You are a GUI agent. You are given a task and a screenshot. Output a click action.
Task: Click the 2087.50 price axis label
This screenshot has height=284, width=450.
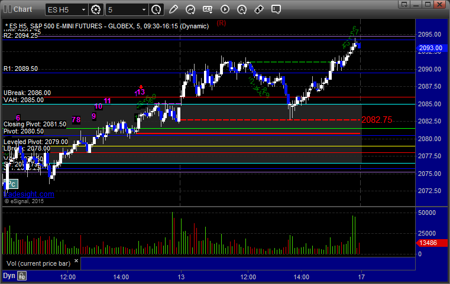[429, 86]
